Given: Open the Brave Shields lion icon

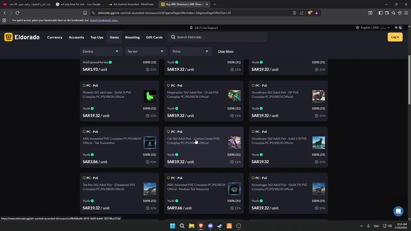Looking at the screenshot, I should click(310, 13).
